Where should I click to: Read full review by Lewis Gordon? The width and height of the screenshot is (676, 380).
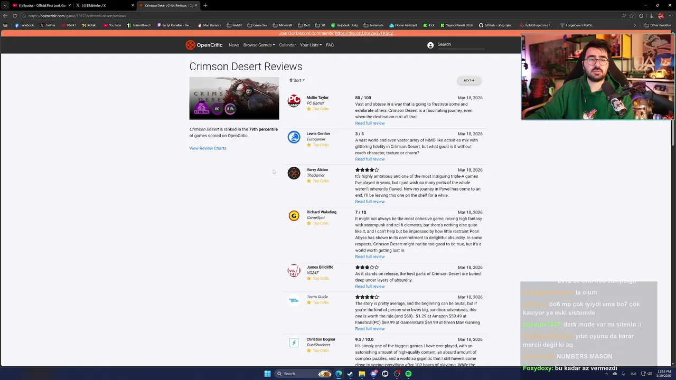(370, 159)
